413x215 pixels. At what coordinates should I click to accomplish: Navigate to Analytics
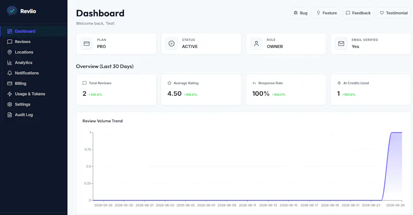pyautogui.click(x=34, y=62)
